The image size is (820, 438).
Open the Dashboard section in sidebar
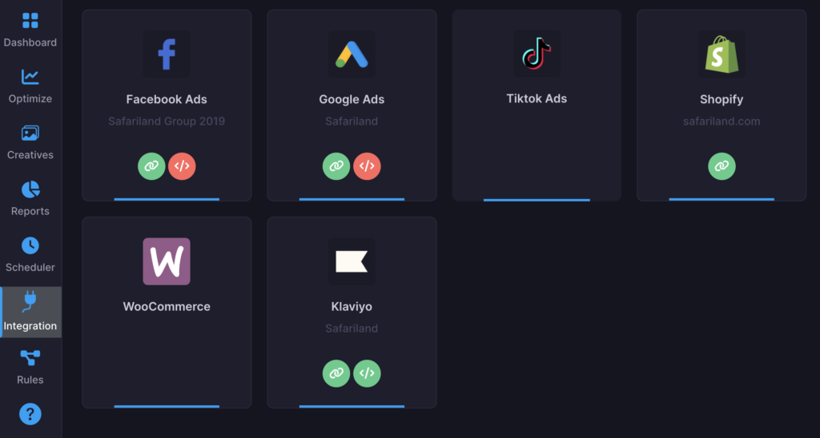pyautogui.click(x=30, y=30)
